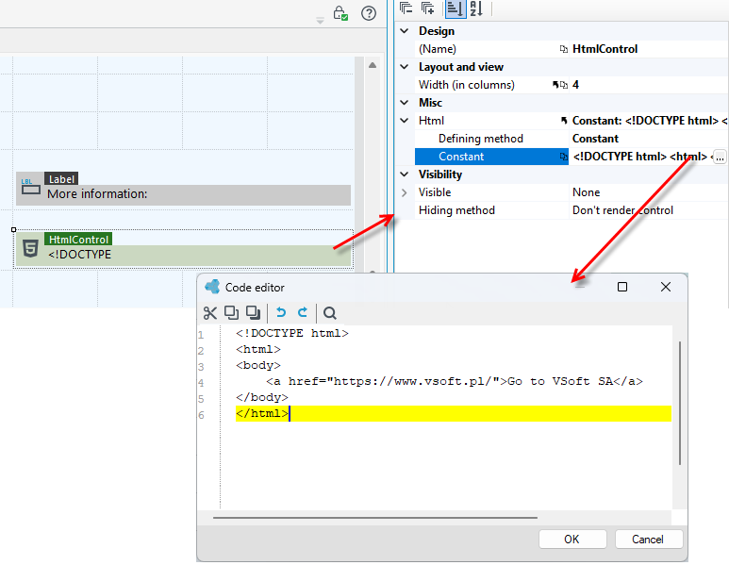
Task: Select the Hiding method value Don't render control
Action: click(622, 210)
